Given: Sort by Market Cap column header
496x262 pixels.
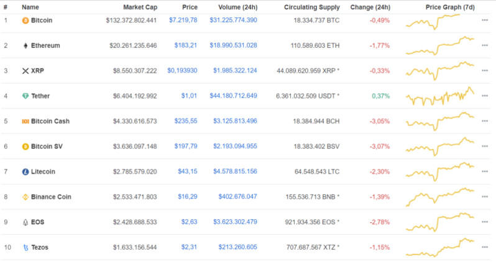Looking at the screenshot, I should pyautogui.click(x=139, y=7).
